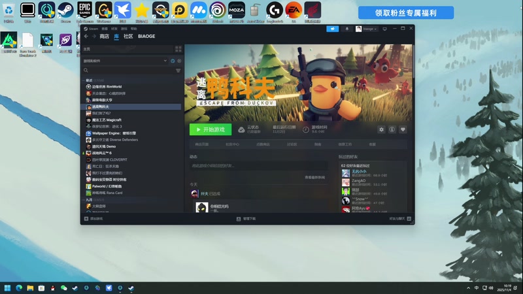Open the Snow friend avatar
Screen dimensions: 523x294
(346, 201)
